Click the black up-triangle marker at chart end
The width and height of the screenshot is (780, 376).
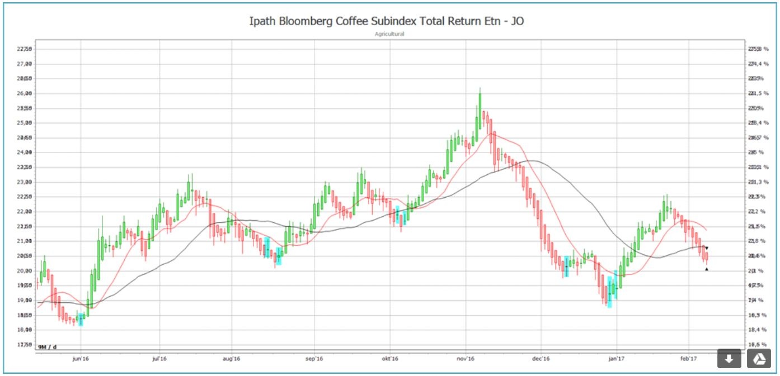(707, 269)
